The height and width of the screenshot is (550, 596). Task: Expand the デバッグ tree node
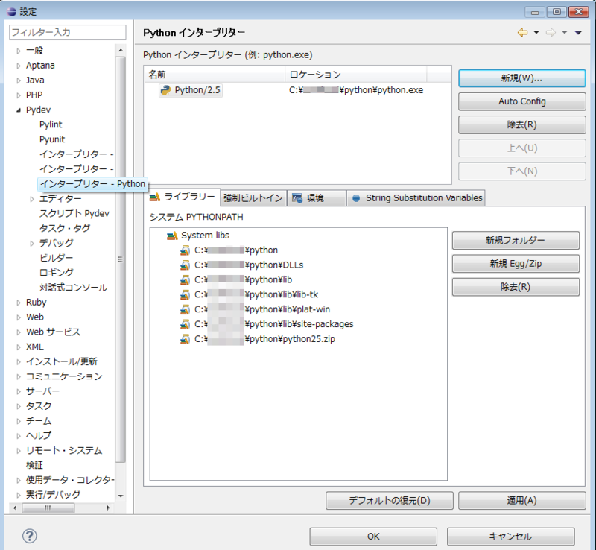(x=32, y=244)
